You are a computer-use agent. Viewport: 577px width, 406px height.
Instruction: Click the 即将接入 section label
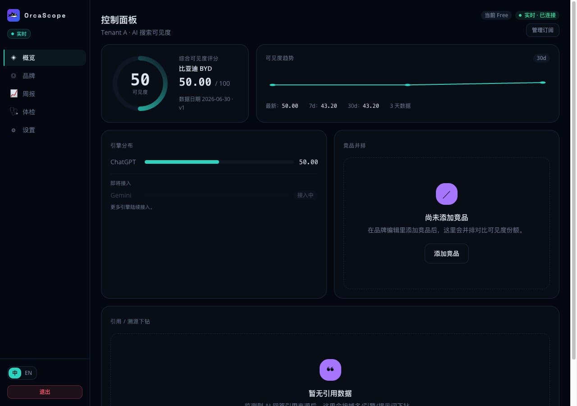[x=121, y=183]
